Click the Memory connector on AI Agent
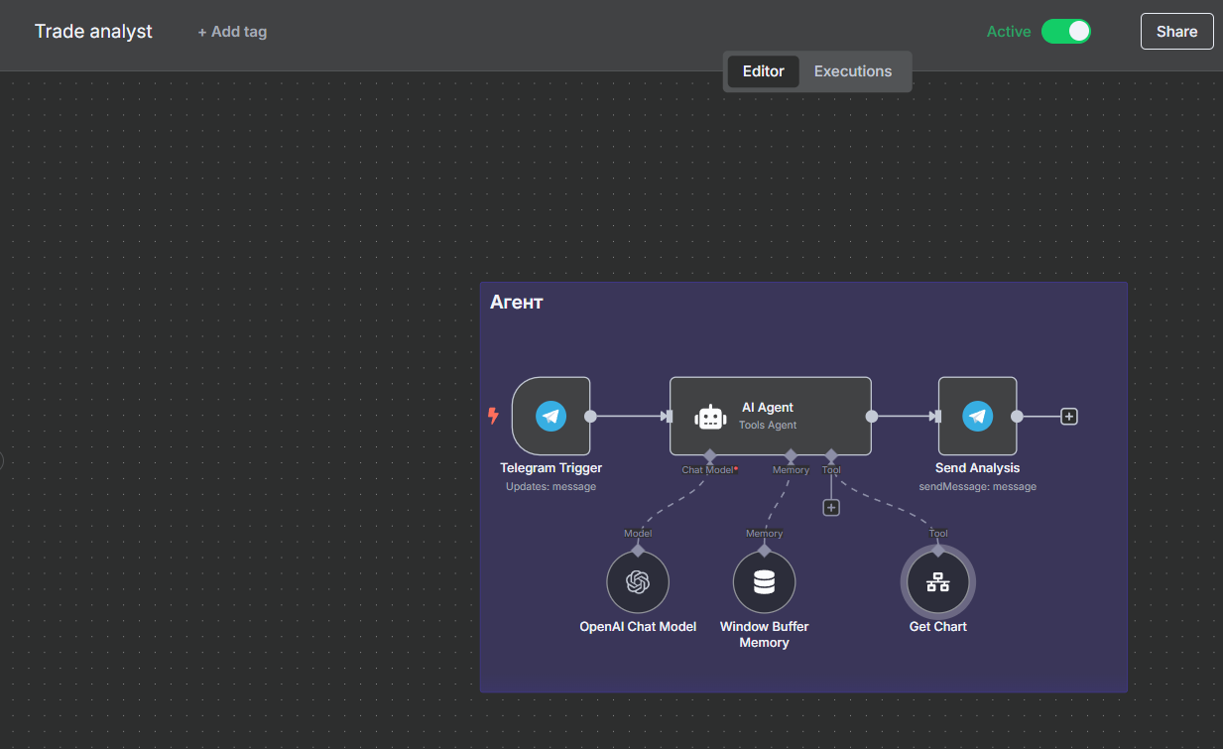1223x749 pixels. tap(791, 455)
